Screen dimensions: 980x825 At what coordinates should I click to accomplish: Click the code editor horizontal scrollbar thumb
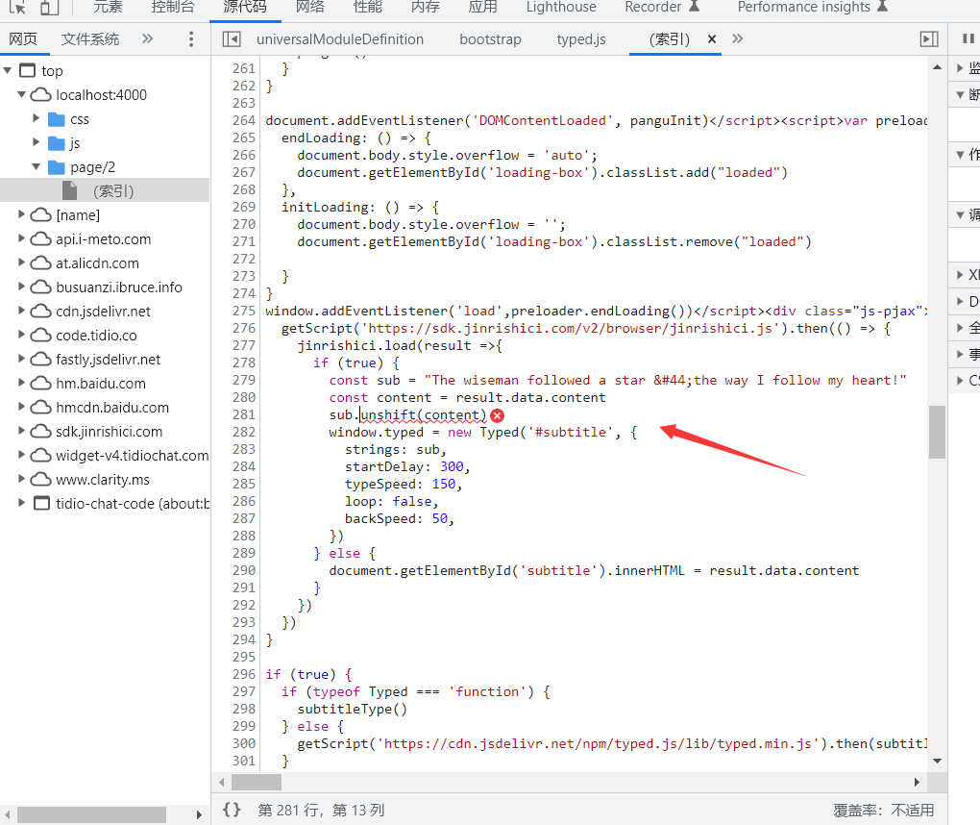click(x=257, y=782)
